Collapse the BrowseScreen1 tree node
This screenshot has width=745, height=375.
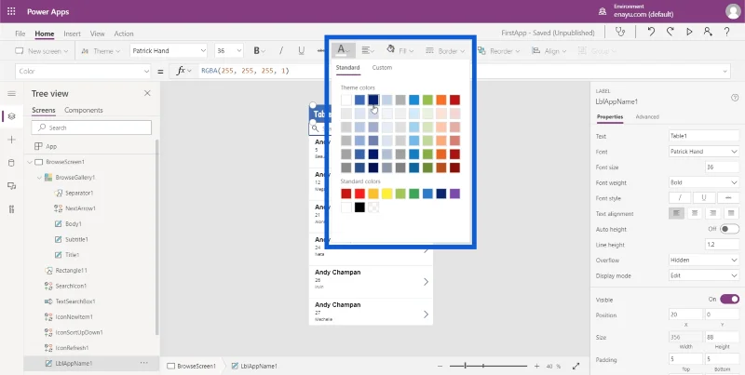click(x=30, y=162)
